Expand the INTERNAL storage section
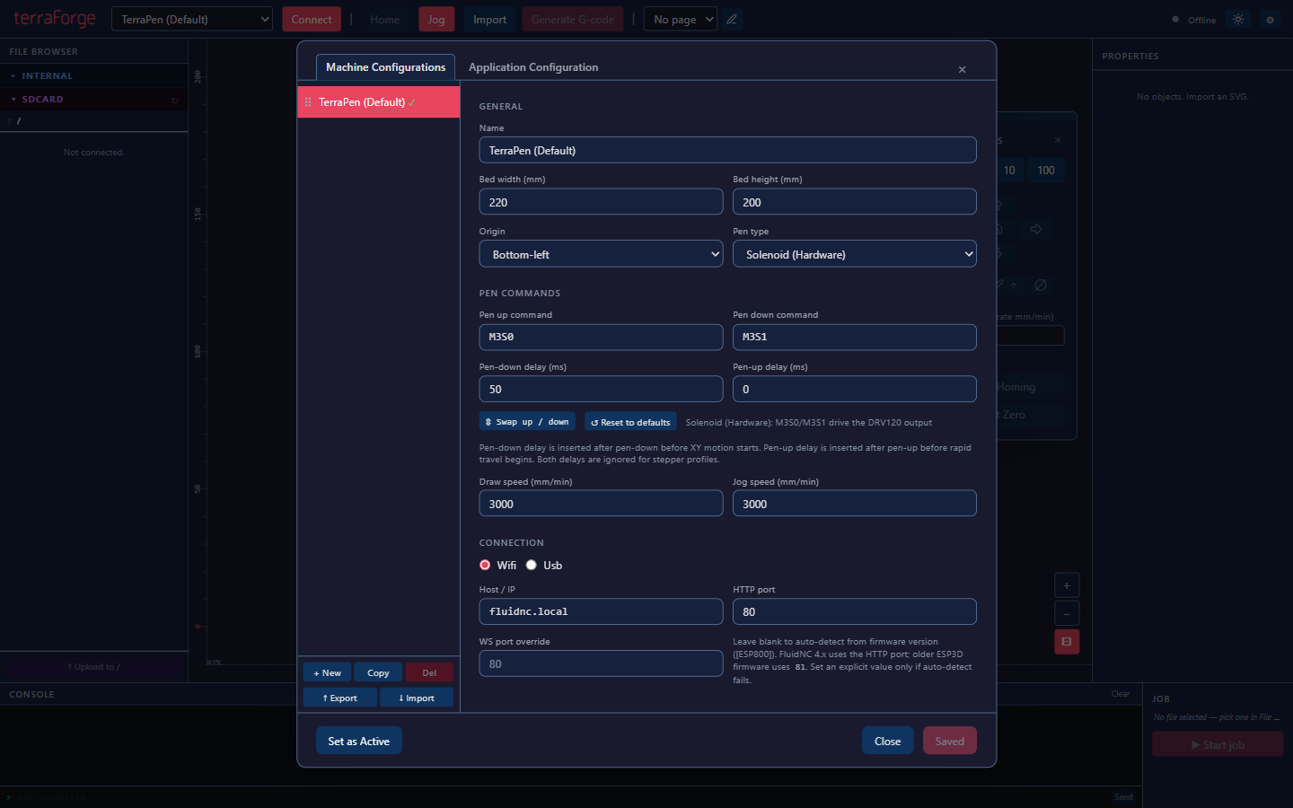This screenshot has width=1293, height=808. coord(94,76)
